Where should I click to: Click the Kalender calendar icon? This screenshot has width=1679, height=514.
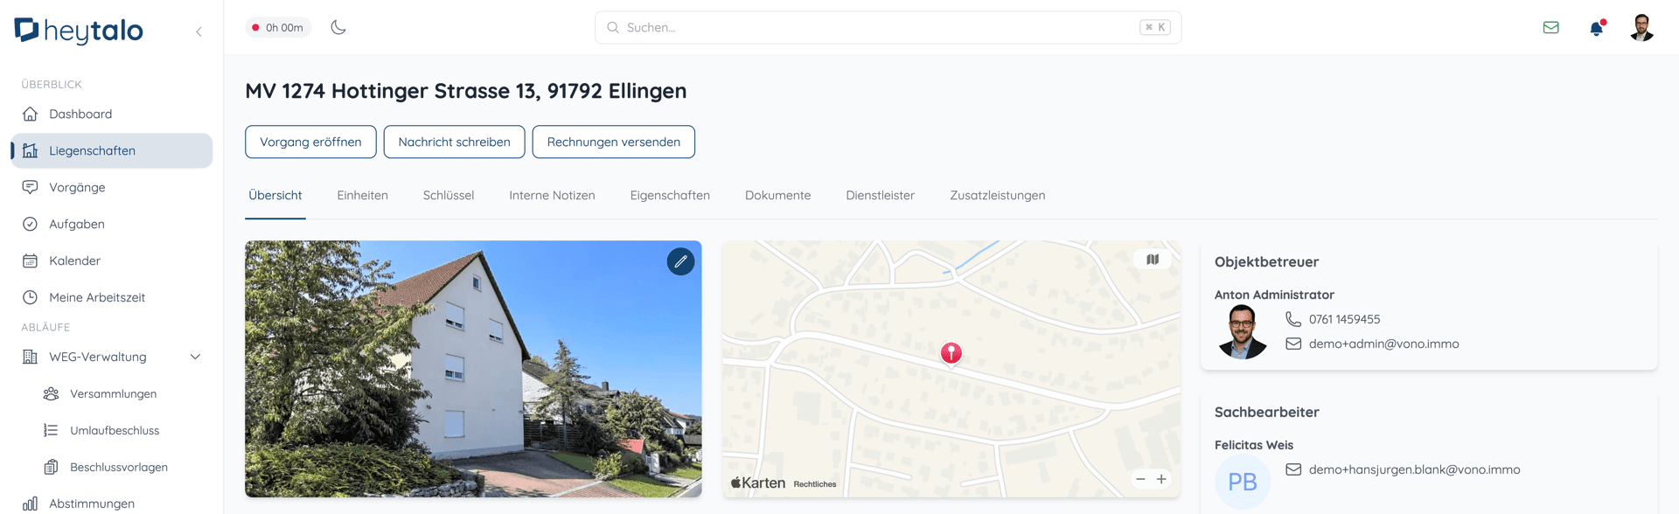click(x=30, y=261)
